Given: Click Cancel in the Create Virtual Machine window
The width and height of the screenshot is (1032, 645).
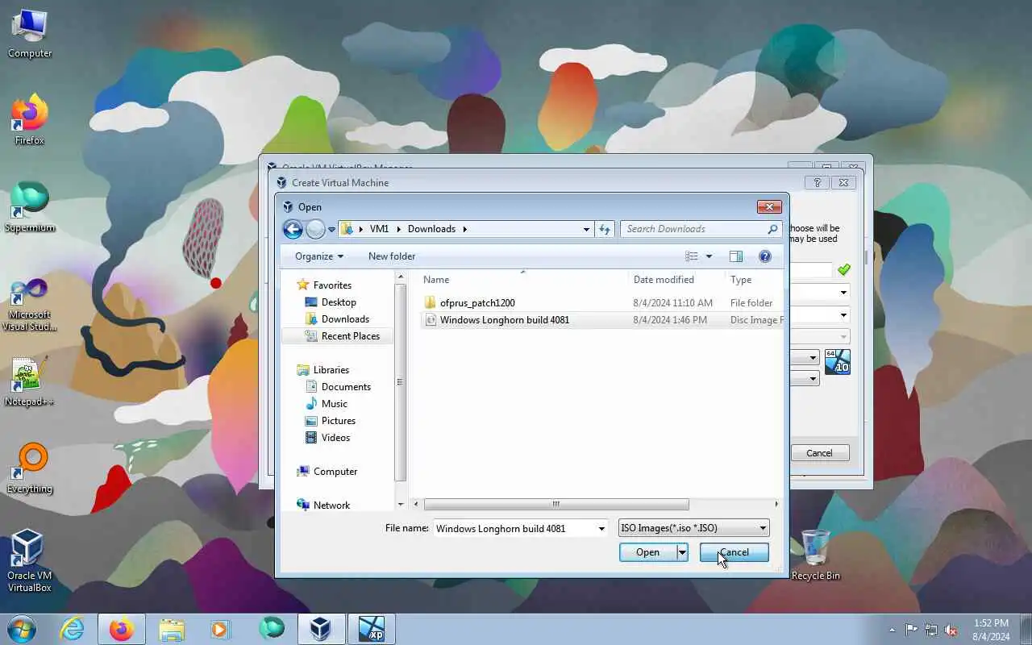Looking at the screenshot, I should (x=819, y=453).
